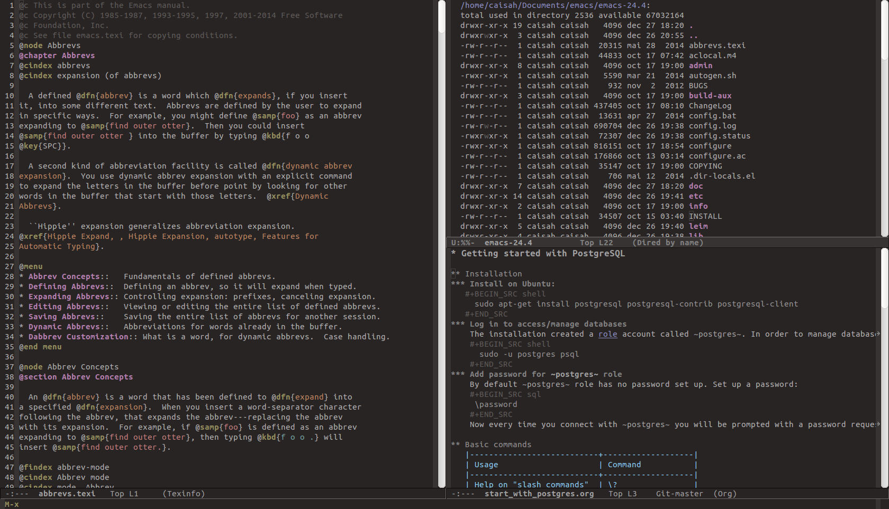Fold the Installation heading stars

click(455, 274)
